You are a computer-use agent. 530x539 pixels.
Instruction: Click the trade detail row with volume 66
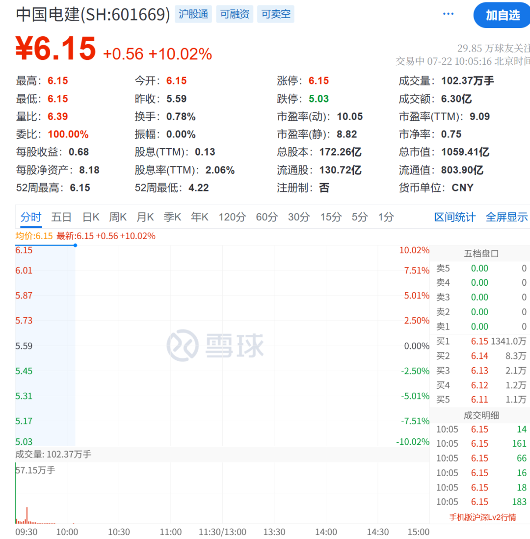click(x=481, y=458)
